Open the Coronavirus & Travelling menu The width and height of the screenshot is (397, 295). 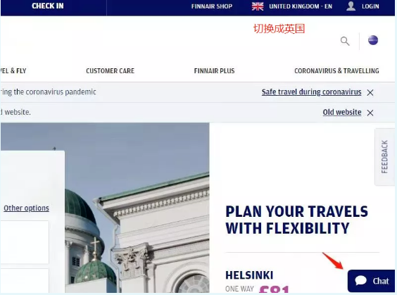[336, 71]
